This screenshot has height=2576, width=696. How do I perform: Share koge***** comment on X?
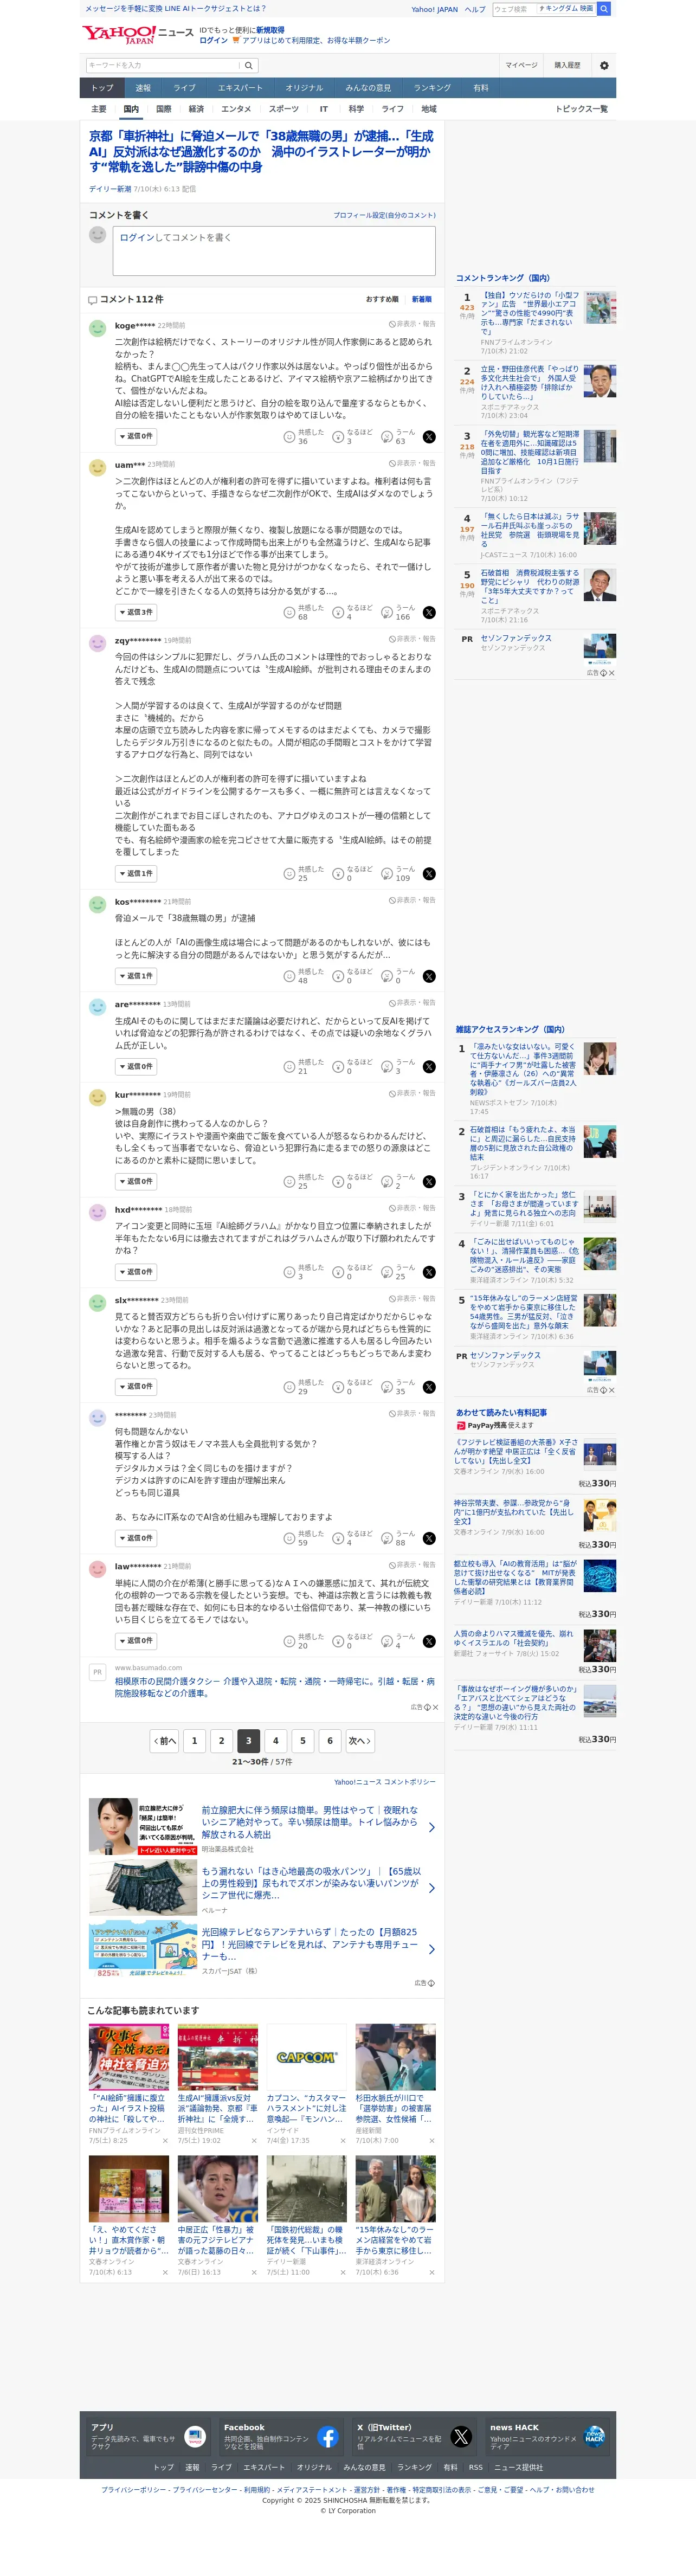tap(429, 437)
